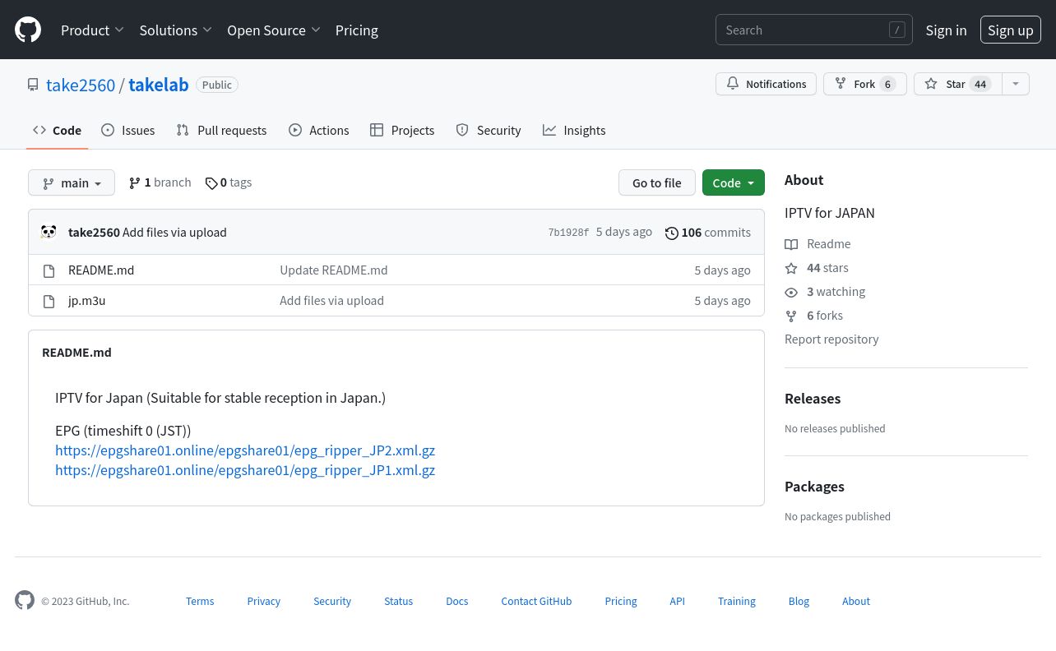Click the slash shortcut icon in search
Image resolution: width=1056 pixels, height=651 pixels.
coord(897,30)
